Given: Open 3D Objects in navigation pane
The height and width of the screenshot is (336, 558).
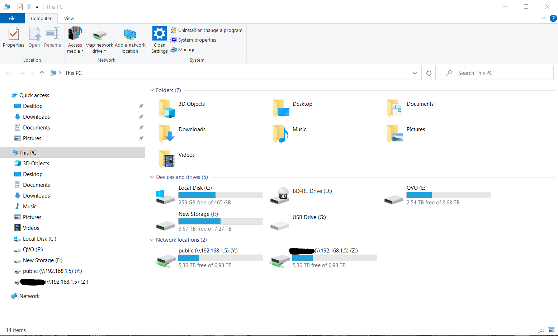Looking at the screenshot, I should click(36, 164).
